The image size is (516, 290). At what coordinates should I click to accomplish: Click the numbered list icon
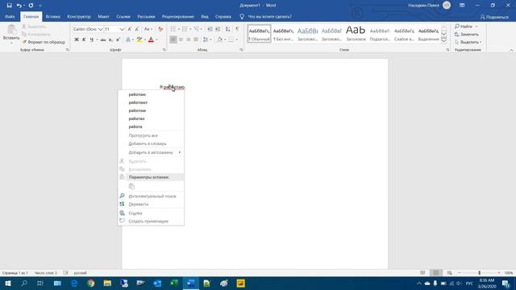pos(185,29)
